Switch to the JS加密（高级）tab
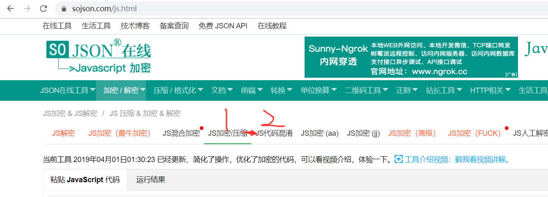The width and height of the screenshot is (548, 197). tap(412, 133)
